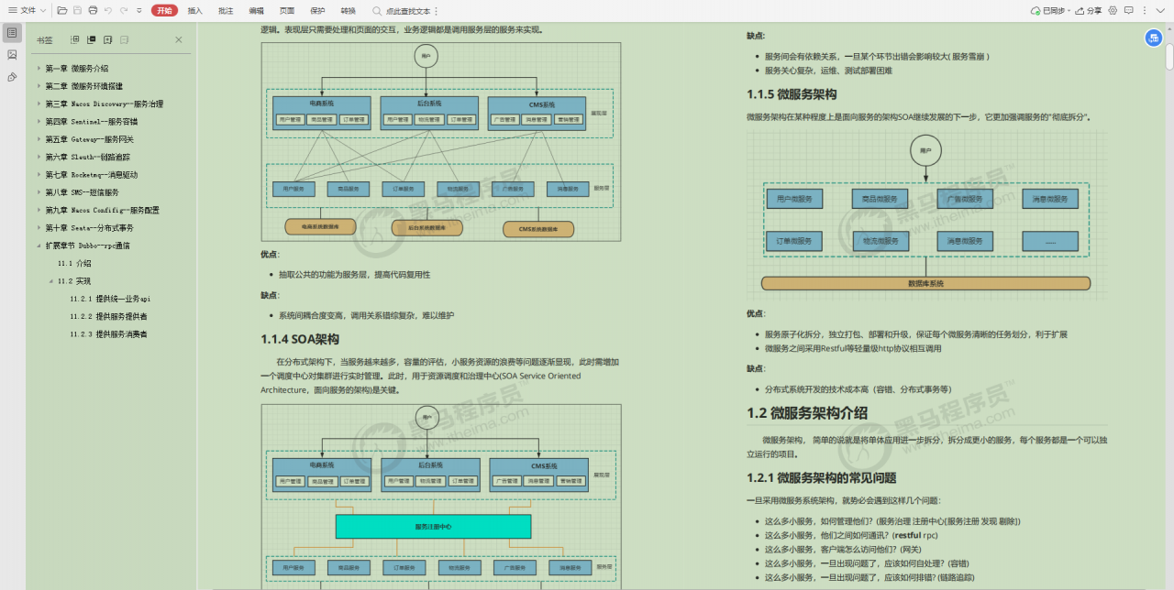Open the feedback comment bubble icon

pos(1128,10)
